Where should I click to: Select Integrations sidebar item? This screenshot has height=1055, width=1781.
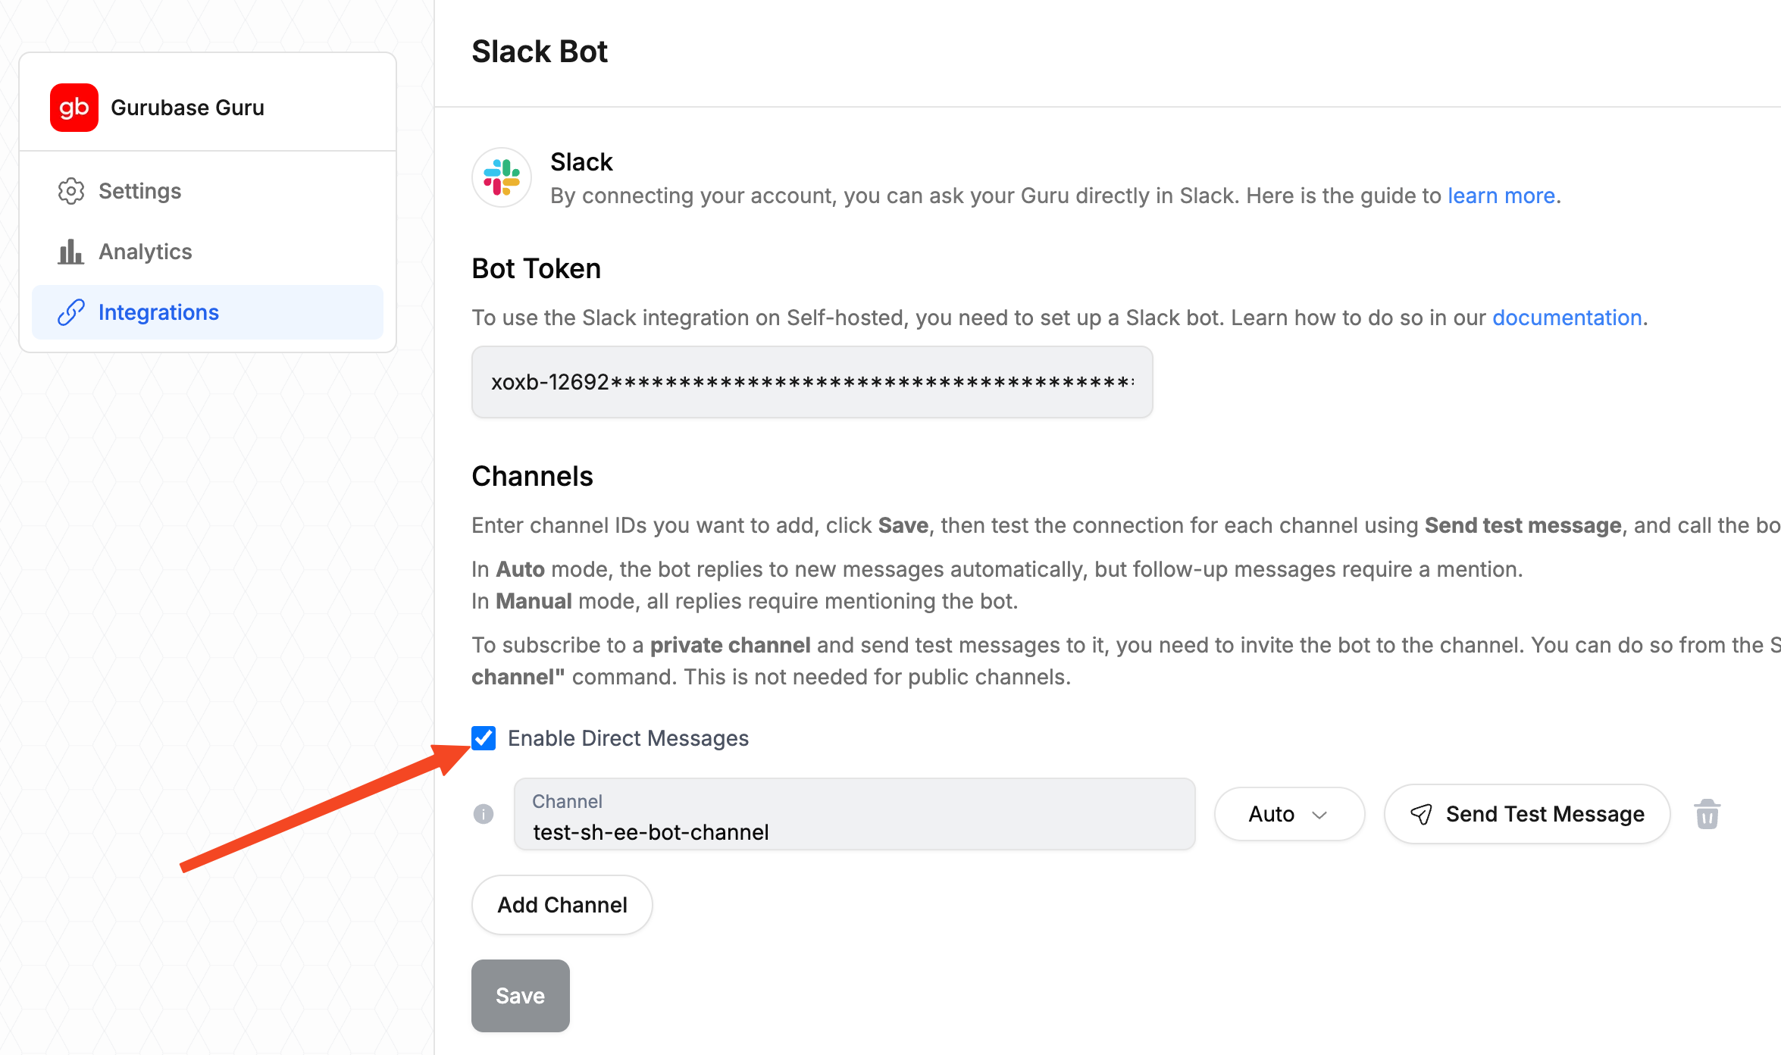[158, 312]
